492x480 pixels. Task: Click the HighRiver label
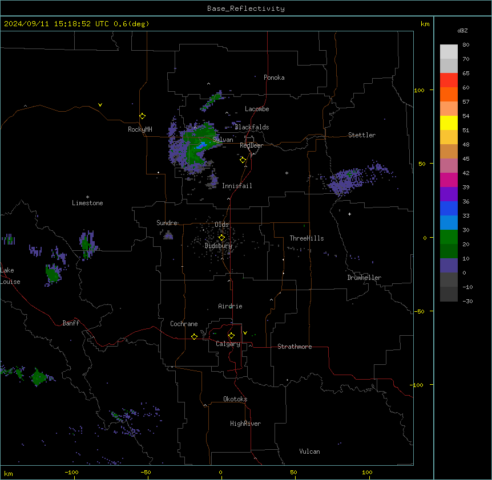tap(245, 424)
